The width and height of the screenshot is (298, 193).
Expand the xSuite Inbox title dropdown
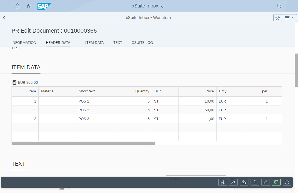click(162, 6)
